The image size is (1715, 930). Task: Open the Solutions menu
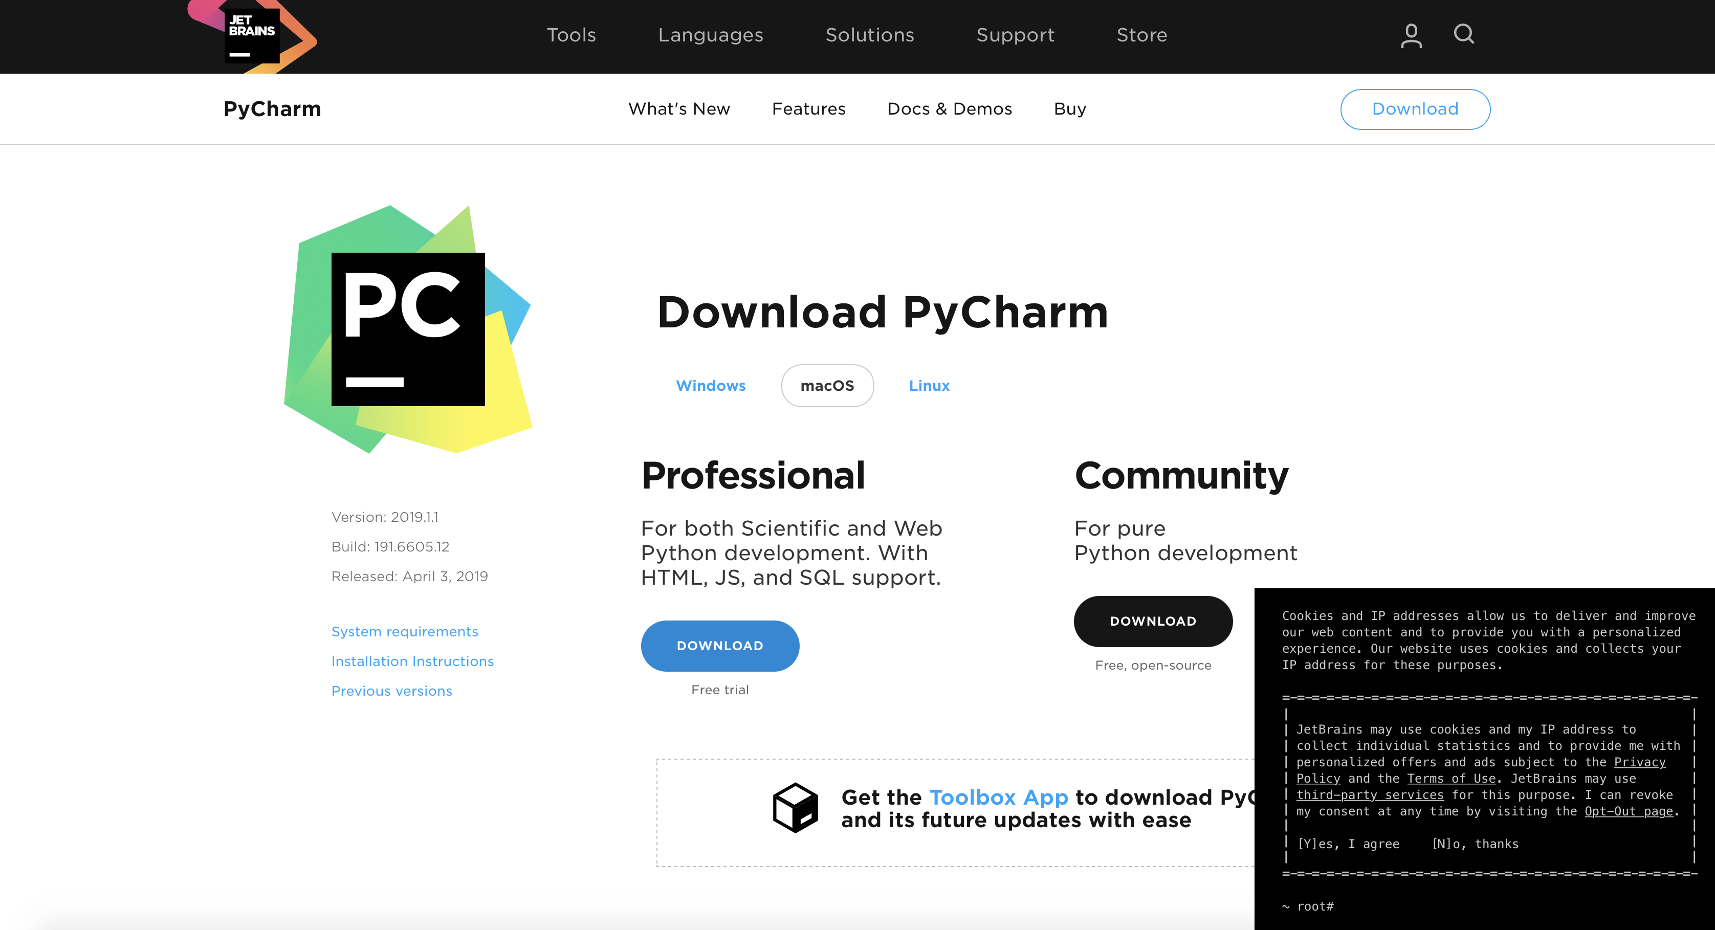[869, 35]
